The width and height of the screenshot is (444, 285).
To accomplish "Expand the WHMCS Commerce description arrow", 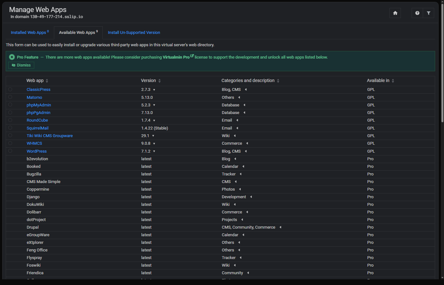I will click(x=247, y=143).
